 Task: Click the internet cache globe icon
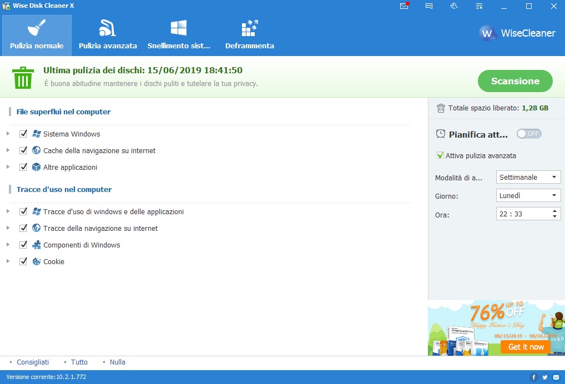(37, 150)
